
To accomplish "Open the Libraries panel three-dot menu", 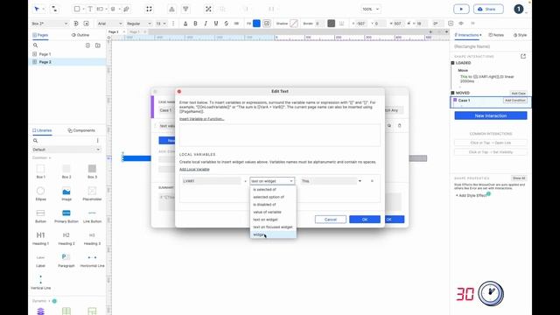I will click(97, 140).
